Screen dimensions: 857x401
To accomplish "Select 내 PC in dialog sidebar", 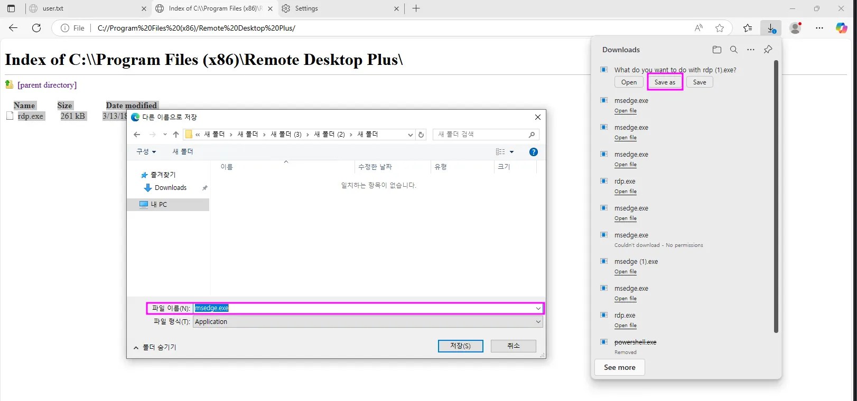I will click(x=168, y=205).
